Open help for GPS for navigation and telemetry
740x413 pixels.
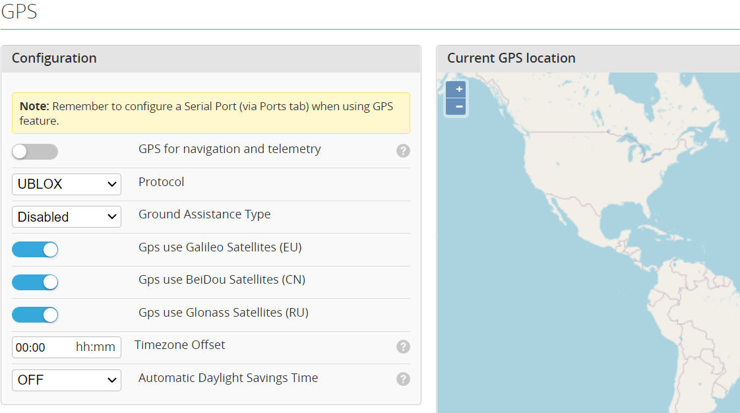coord(403,150)
